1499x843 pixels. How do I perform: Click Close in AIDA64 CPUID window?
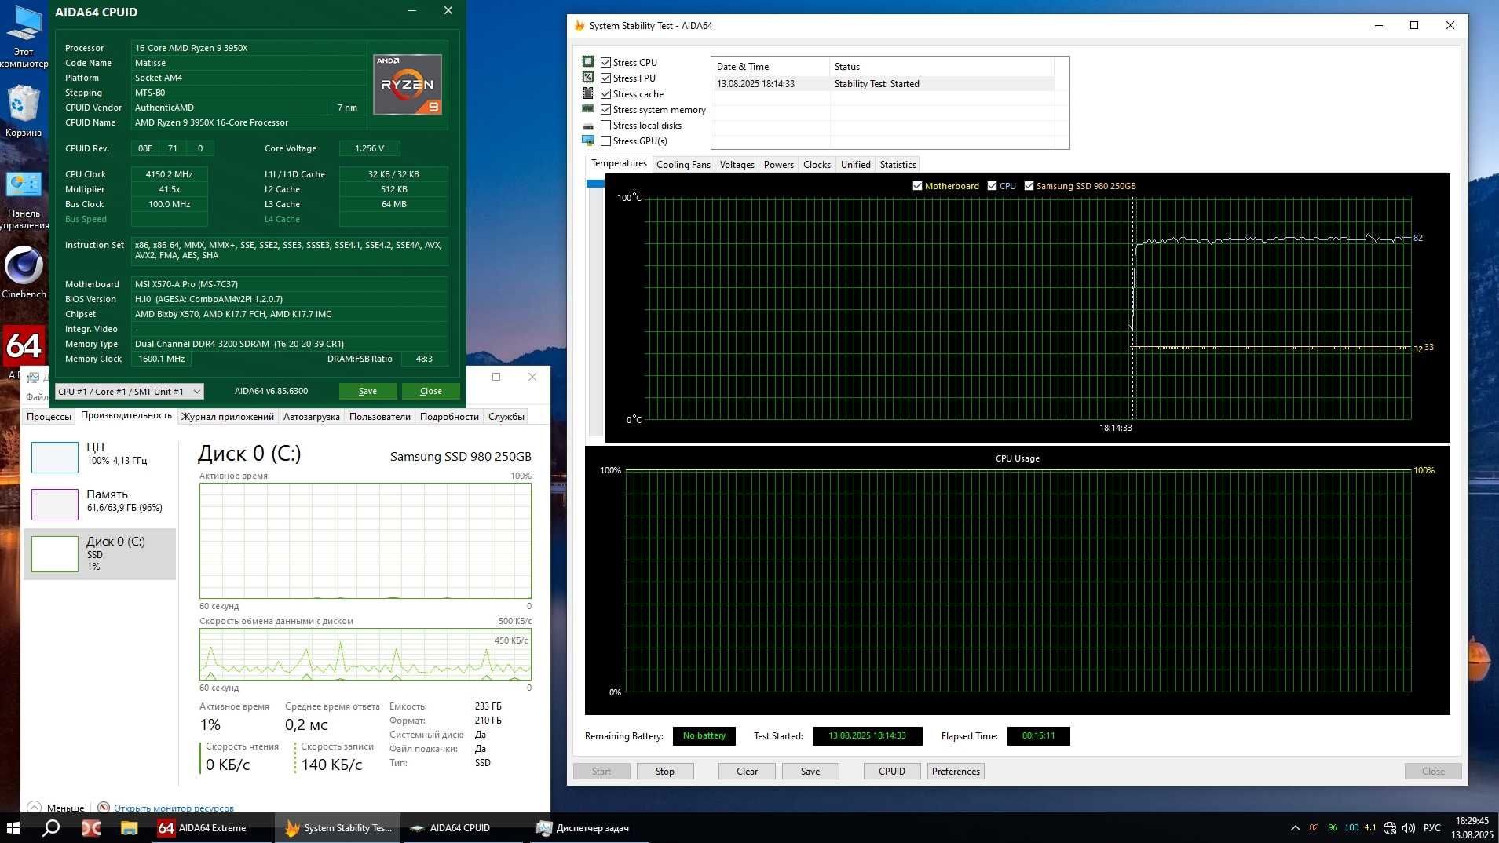click(x=431, y=391)
